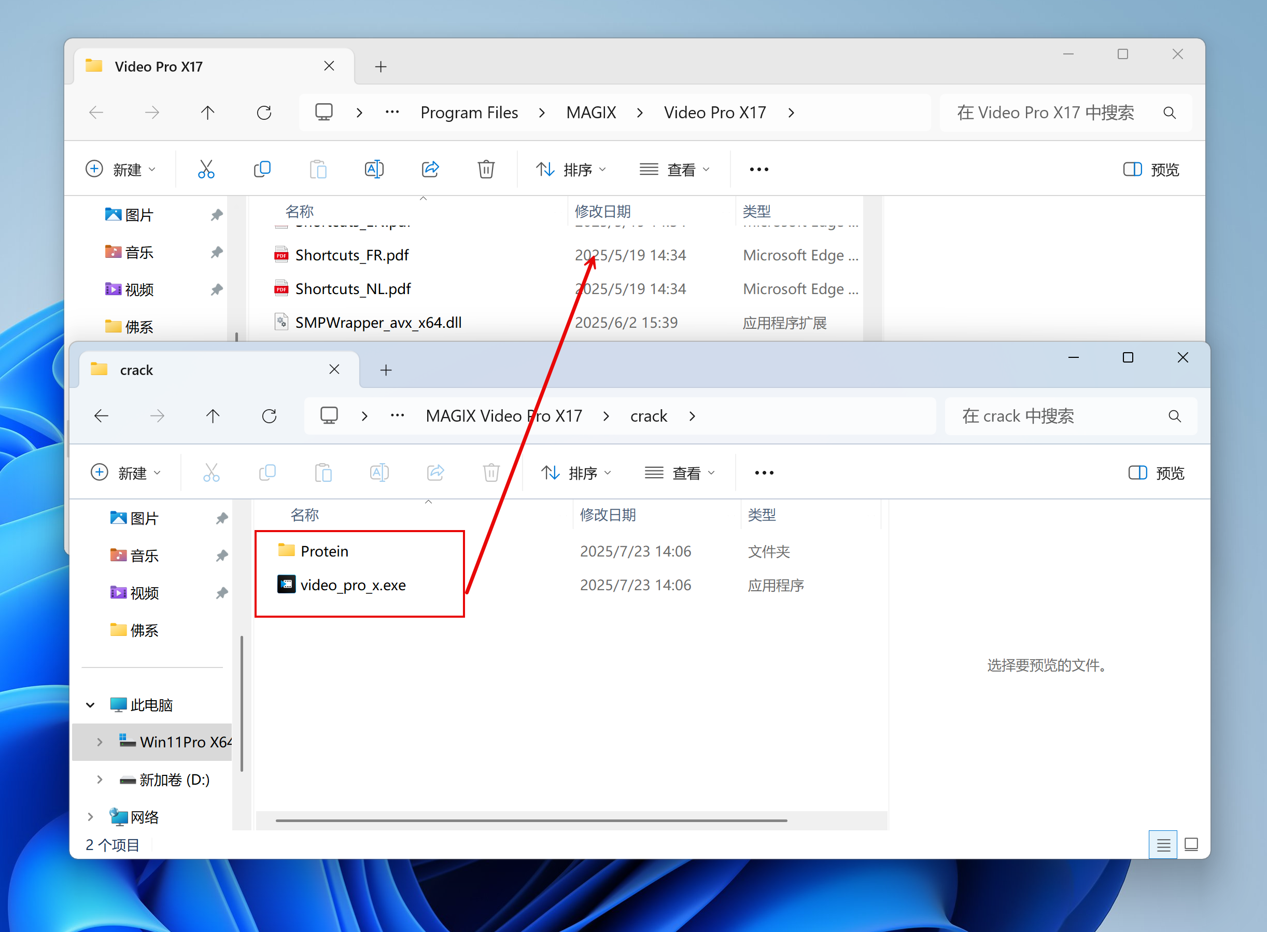Go up one level from crack folder
Screen dimensions: 1267x932
coord(213,416)
